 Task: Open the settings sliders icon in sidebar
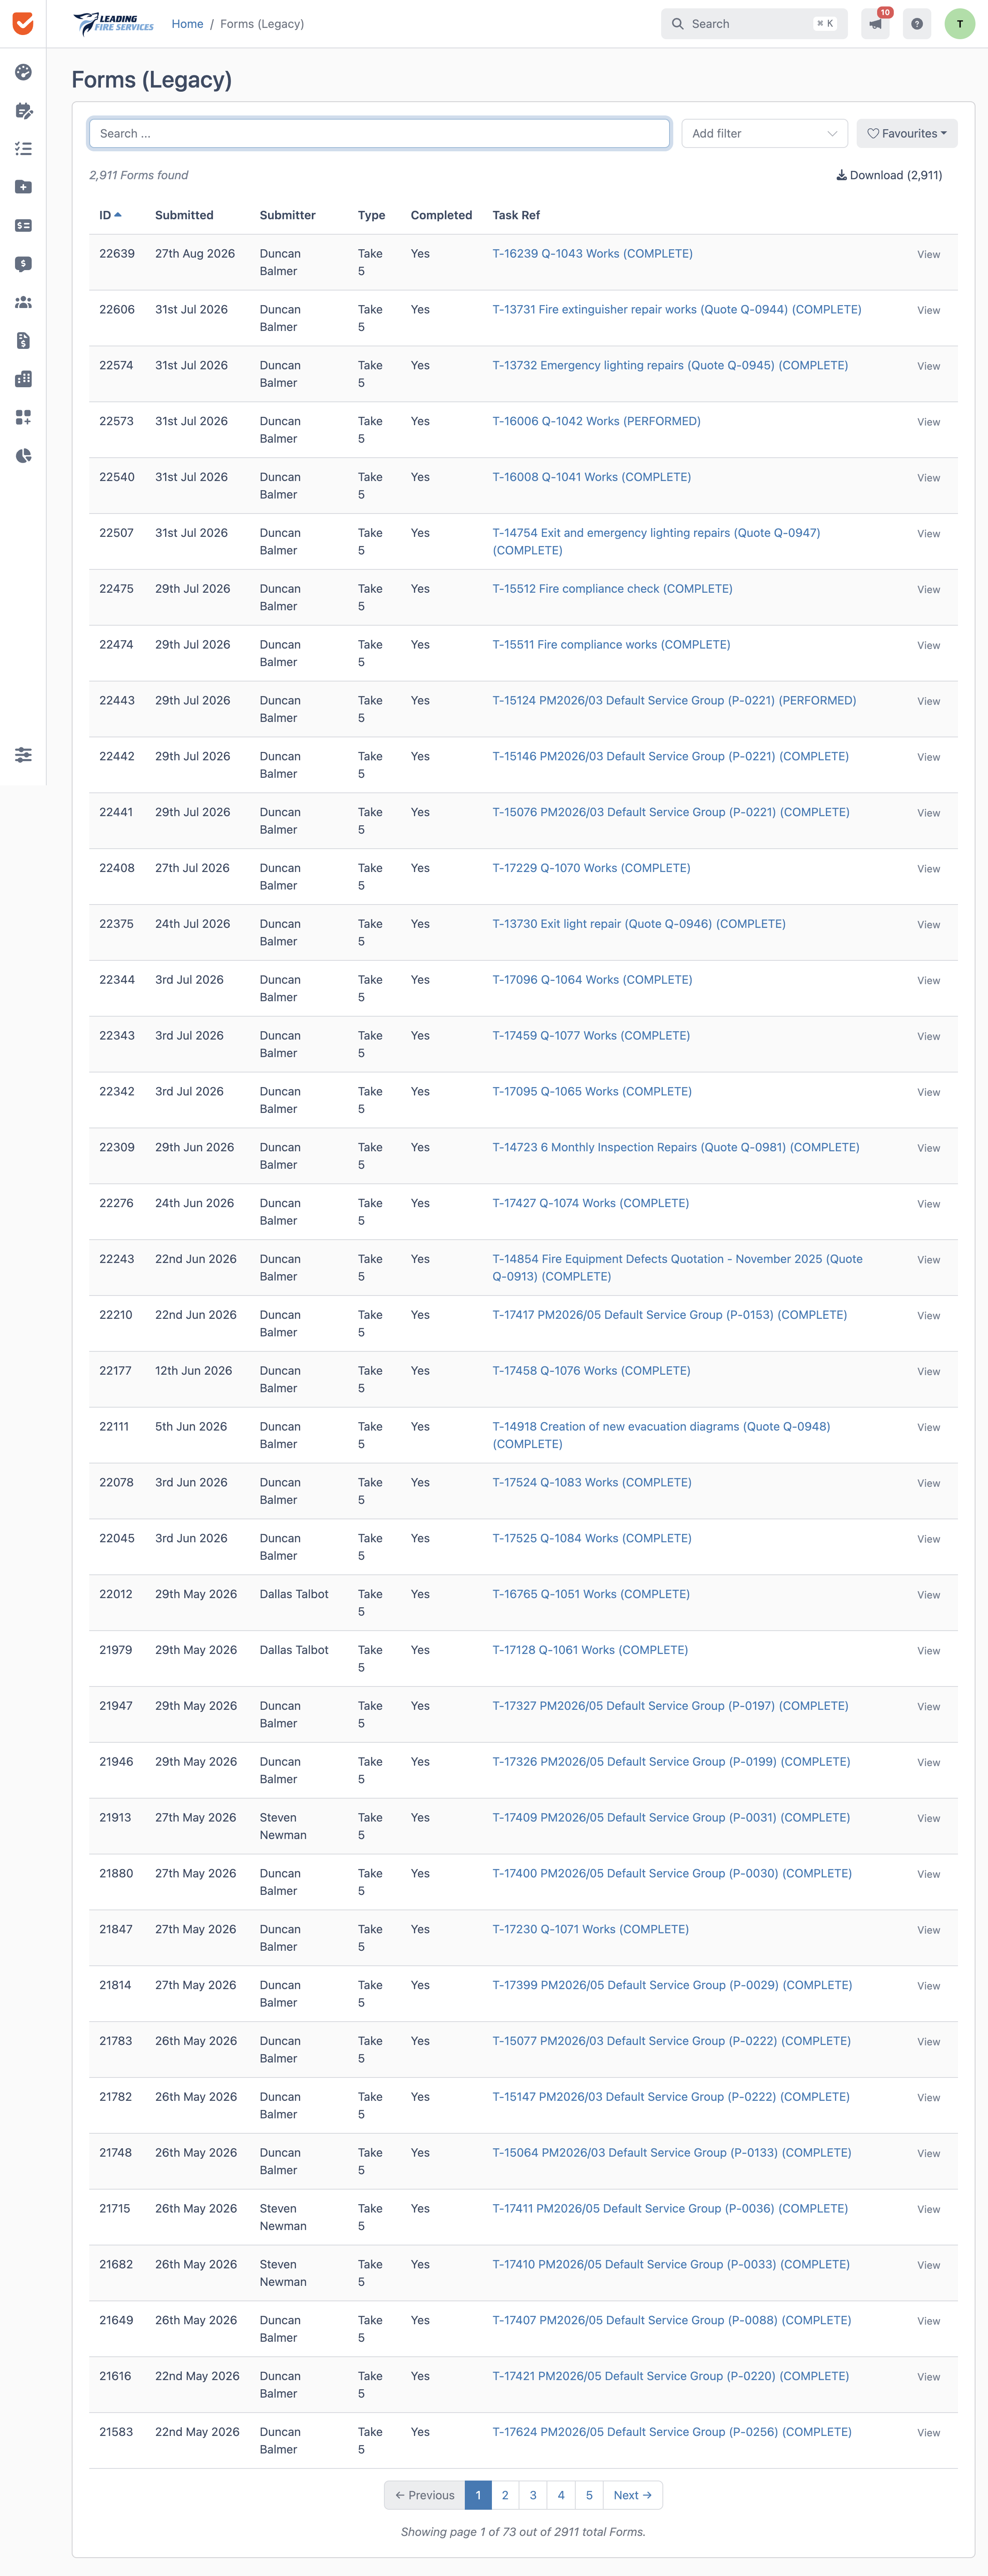(x=23, y=755)
